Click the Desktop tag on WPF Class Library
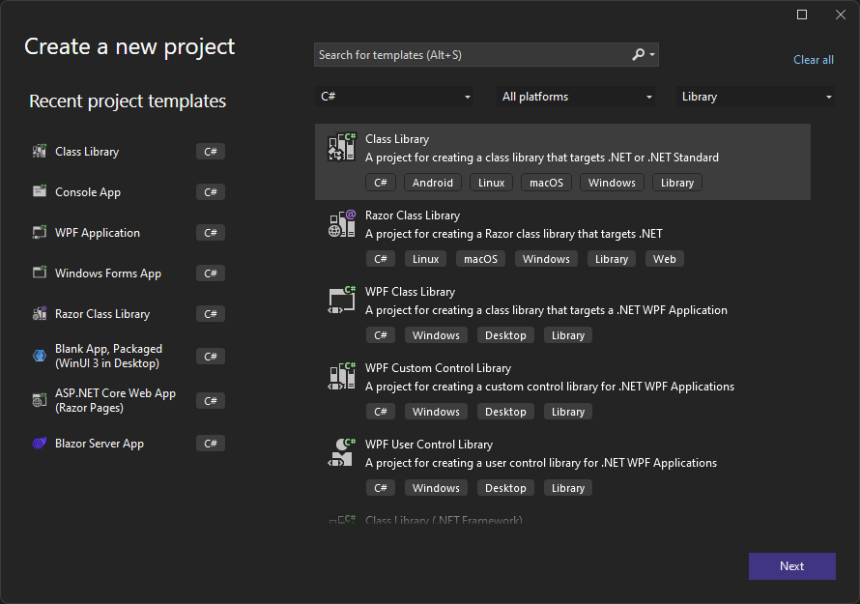The width and height of the screenshot is (860, 604). 505,335
